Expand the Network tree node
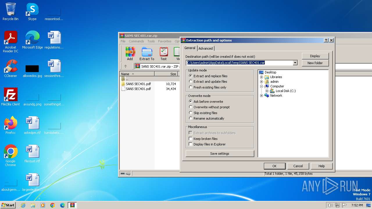This screenshot has width=372, height=209. (x=261, y=96)
